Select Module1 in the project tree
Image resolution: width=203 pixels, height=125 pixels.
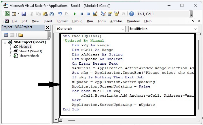click(25, 47)
